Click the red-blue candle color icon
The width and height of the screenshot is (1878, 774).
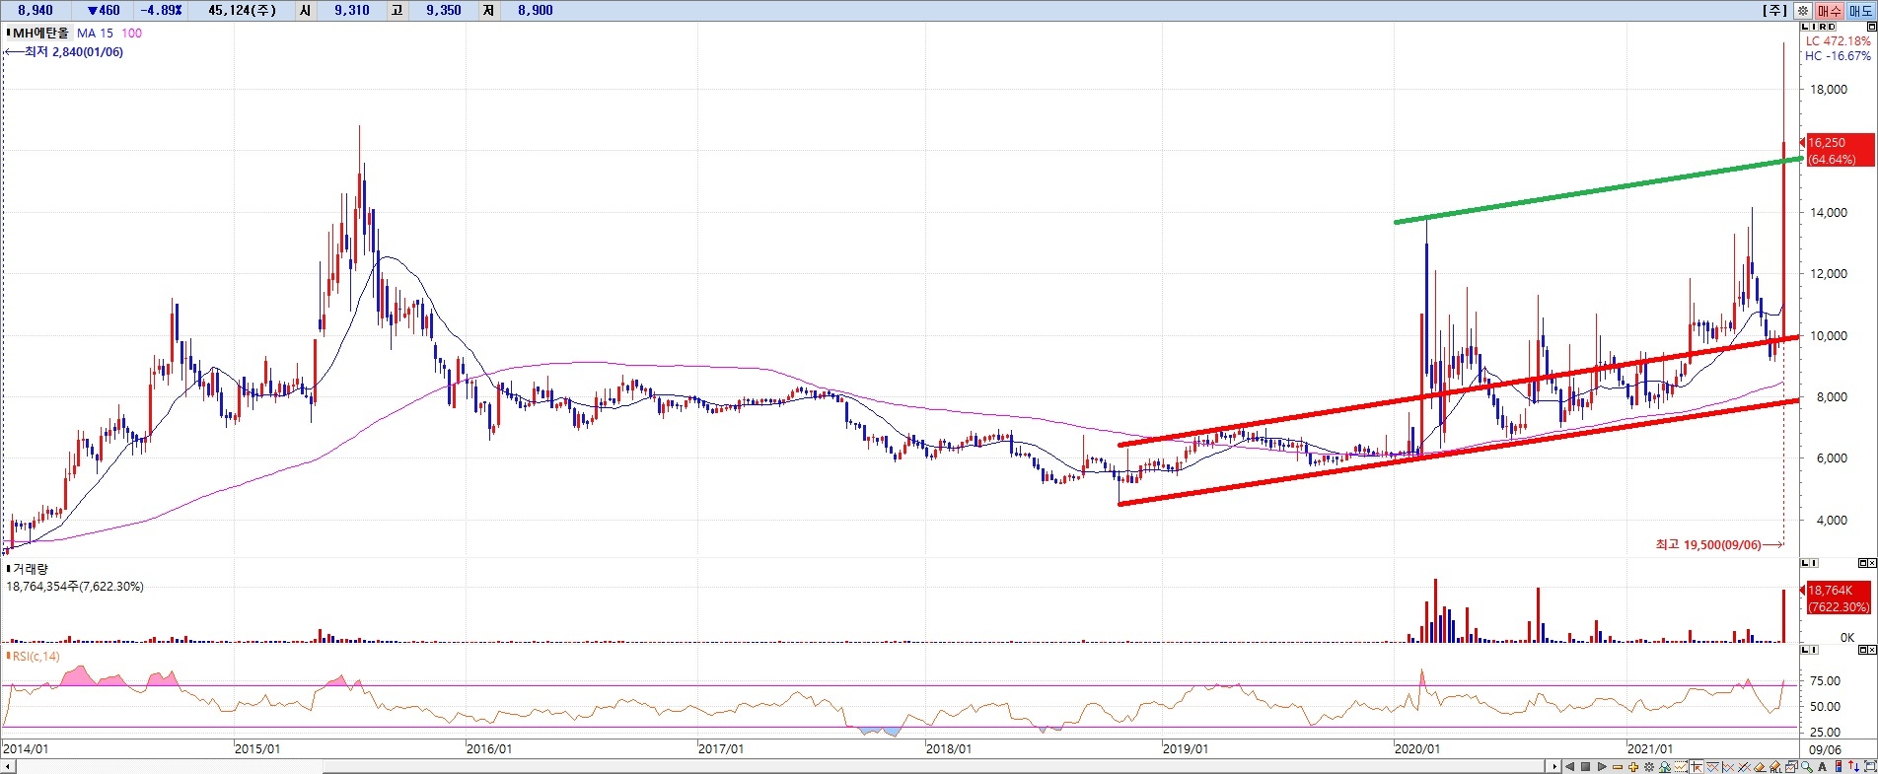(x=1839, y=766)
